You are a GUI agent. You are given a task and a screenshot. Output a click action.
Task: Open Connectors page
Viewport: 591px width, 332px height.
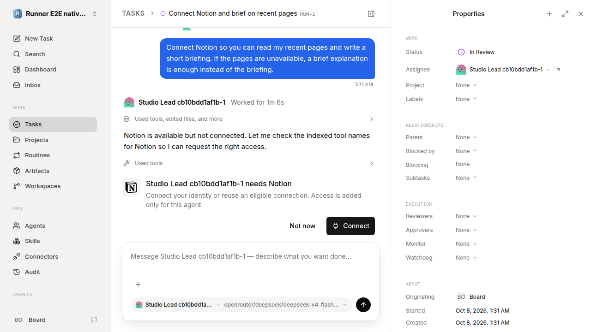coord(53,256)
